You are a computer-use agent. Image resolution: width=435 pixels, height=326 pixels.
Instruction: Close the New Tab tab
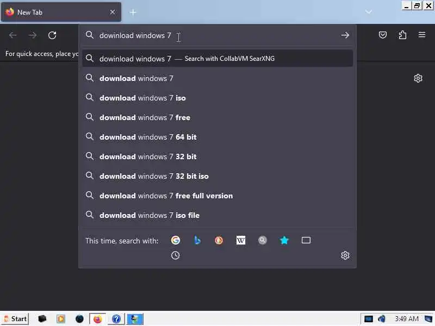tap(113, 12)
